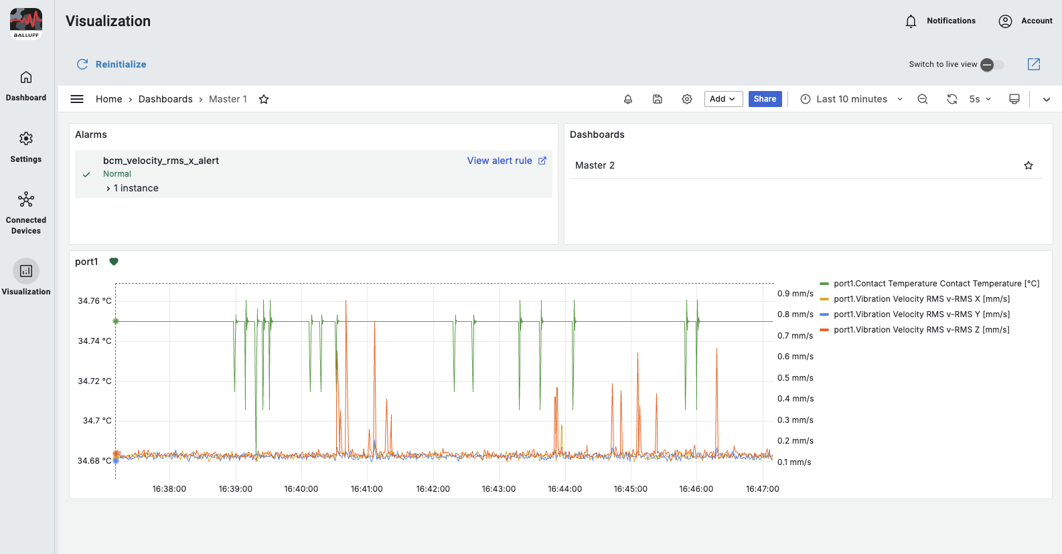Screen dimensions: 1062x554
Task: Go to Settings in the sidebar
Action: 26,147
